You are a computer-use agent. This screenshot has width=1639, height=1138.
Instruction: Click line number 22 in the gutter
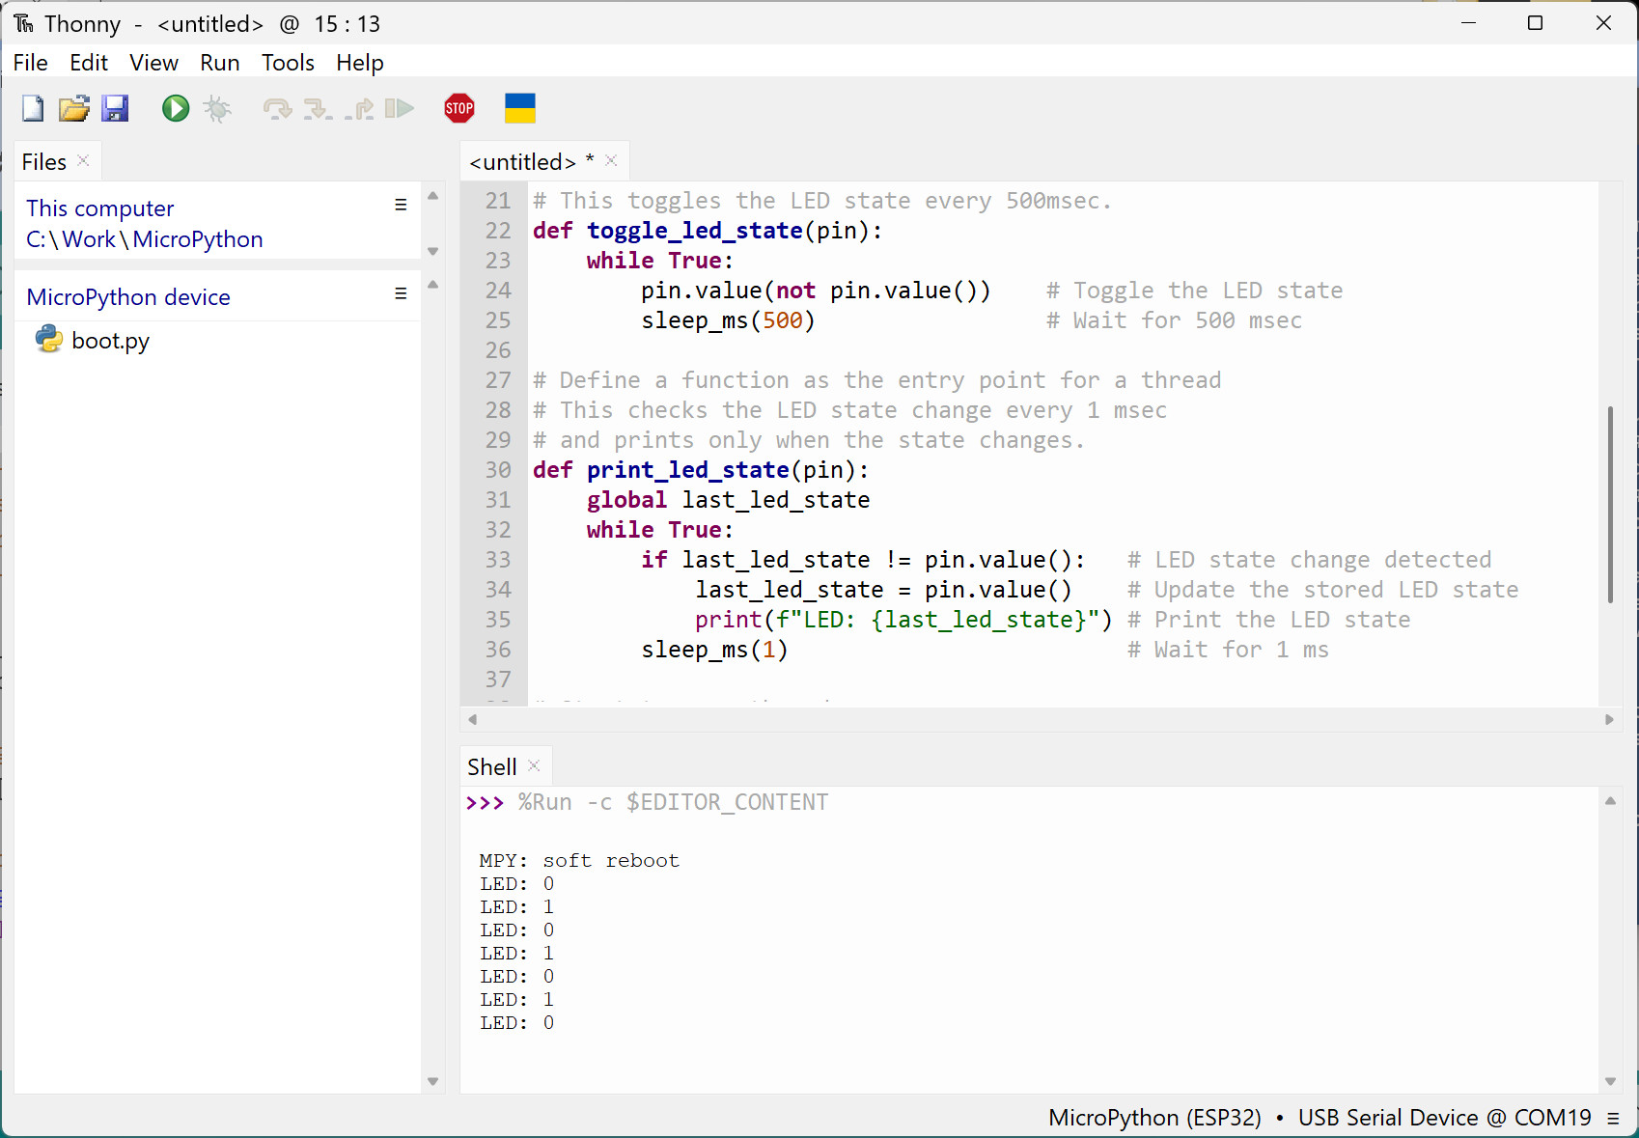click(x=498, y=231)
